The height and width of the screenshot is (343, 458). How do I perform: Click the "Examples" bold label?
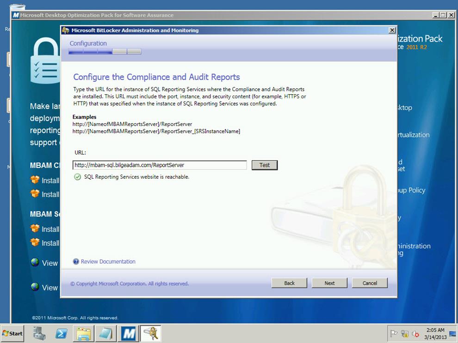pyautogui.click(x=84, y=117)
